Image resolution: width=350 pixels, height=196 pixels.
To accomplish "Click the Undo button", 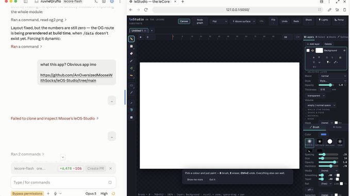I will click(x=285, y=21).
